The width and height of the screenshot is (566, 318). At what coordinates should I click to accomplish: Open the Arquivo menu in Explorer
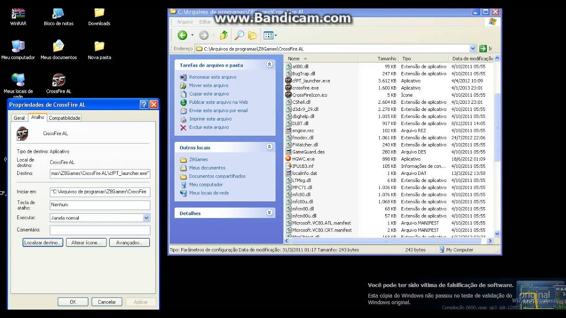pos(185,22)
